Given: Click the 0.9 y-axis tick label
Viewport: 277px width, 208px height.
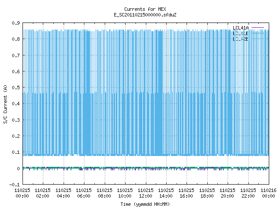Looking at the screenshot, I should tap(16, 23).
